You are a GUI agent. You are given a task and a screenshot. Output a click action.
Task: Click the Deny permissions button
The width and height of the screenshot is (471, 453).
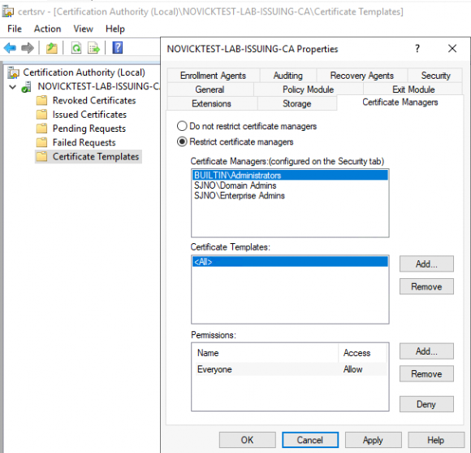[x=426, y=404]
